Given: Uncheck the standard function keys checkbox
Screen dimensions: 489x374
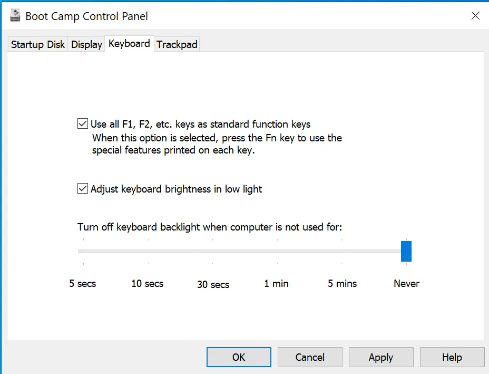Looking at the screenshot, I should point(83,124).
